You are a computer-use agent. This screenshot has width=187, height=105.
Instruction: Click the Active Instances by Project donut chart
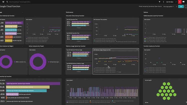(38, 62)
